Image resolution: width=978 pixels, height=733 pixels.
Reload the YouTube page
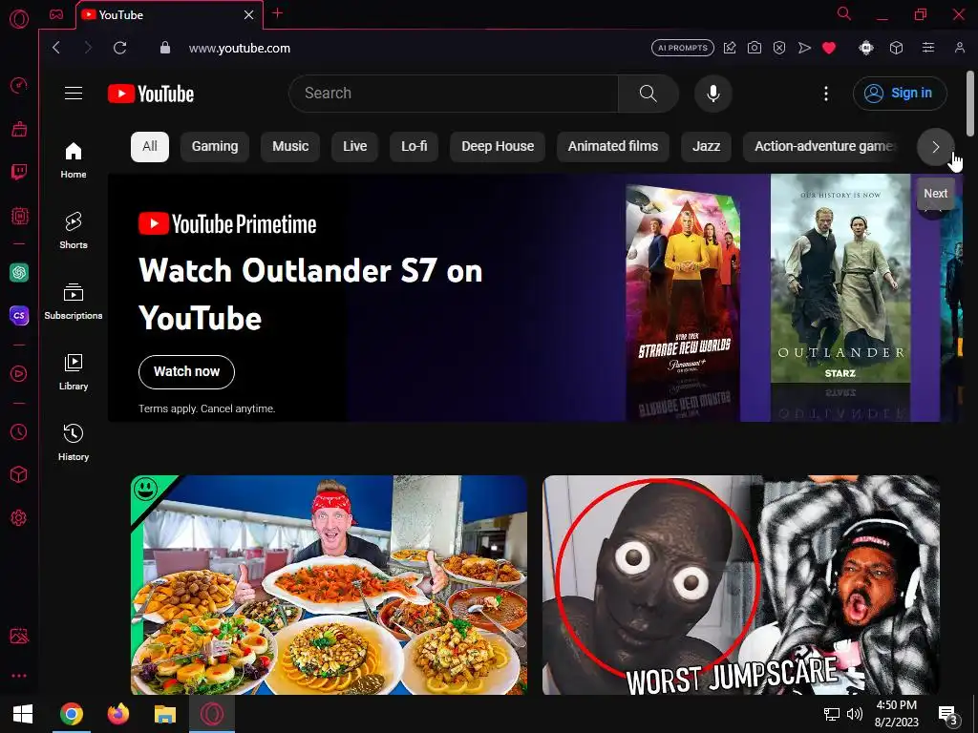pyautogui.click(x=119, y=48)
